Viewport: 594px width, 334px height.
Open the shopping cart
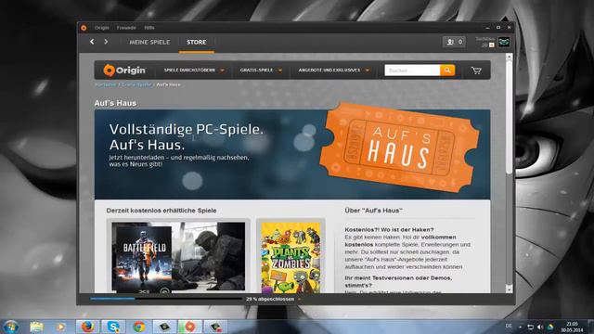tap(476, 71)
